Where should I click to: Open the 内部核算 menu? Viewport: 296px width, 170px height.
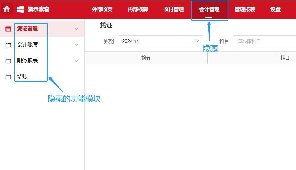pyautogui.click(x=138, y=9)
